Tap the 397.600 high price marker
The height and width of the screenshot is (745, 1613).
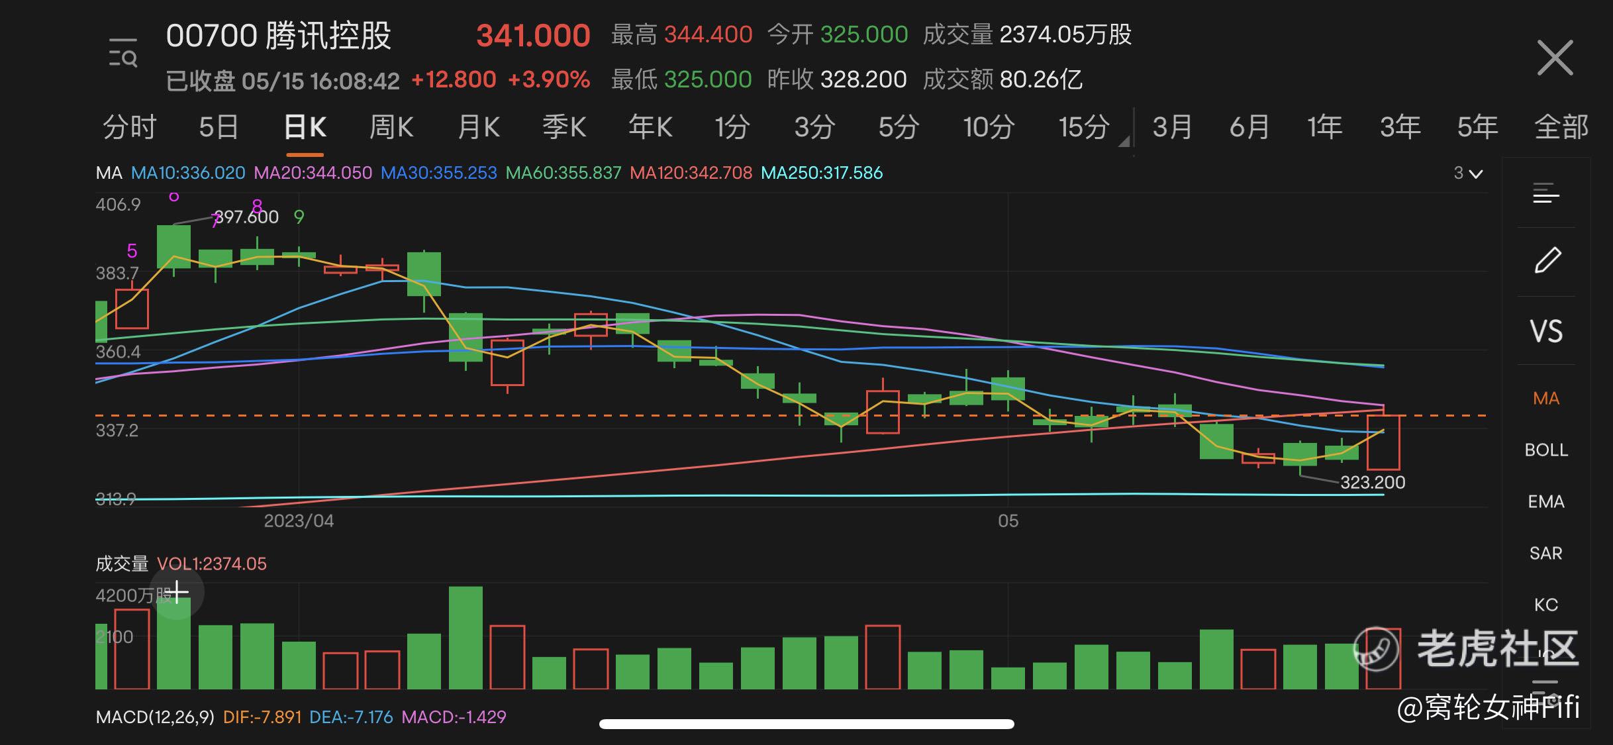tap(246, 217)
